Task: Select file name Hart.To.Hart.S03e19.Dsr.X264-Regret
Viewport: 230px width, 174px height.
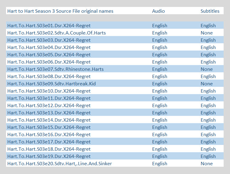Action: click(x=49, y=156)
